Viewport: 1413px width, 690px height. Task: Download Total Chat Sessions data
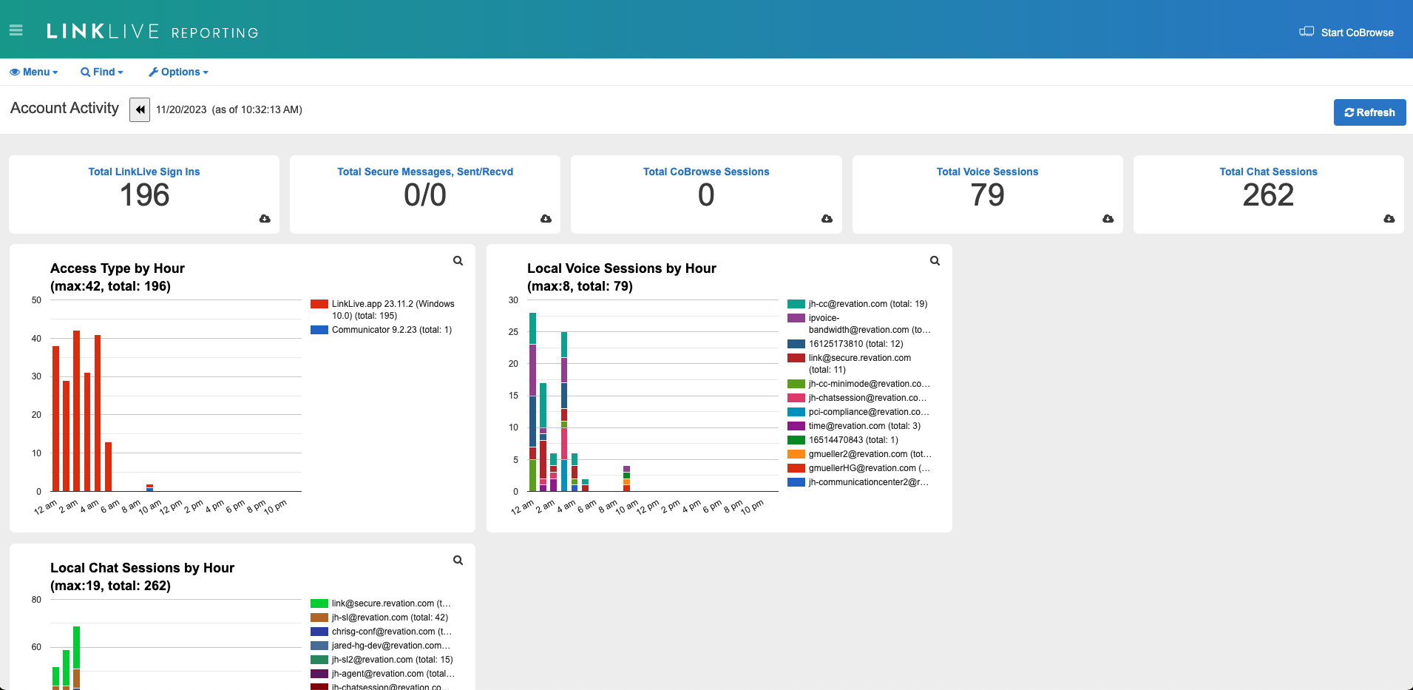point(1389,219)
